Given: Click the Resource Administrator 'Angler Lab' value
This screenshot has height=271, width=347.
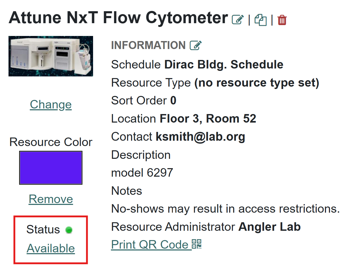Looking at the screenshot, I should (x=269, y=227).
